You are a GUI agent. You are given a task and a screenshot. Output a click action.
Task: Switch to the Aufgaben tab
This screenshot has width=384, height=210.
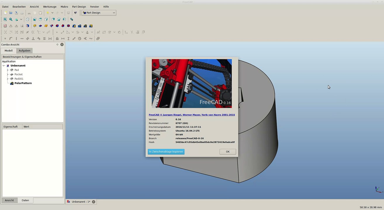click(x=25, y=51)
